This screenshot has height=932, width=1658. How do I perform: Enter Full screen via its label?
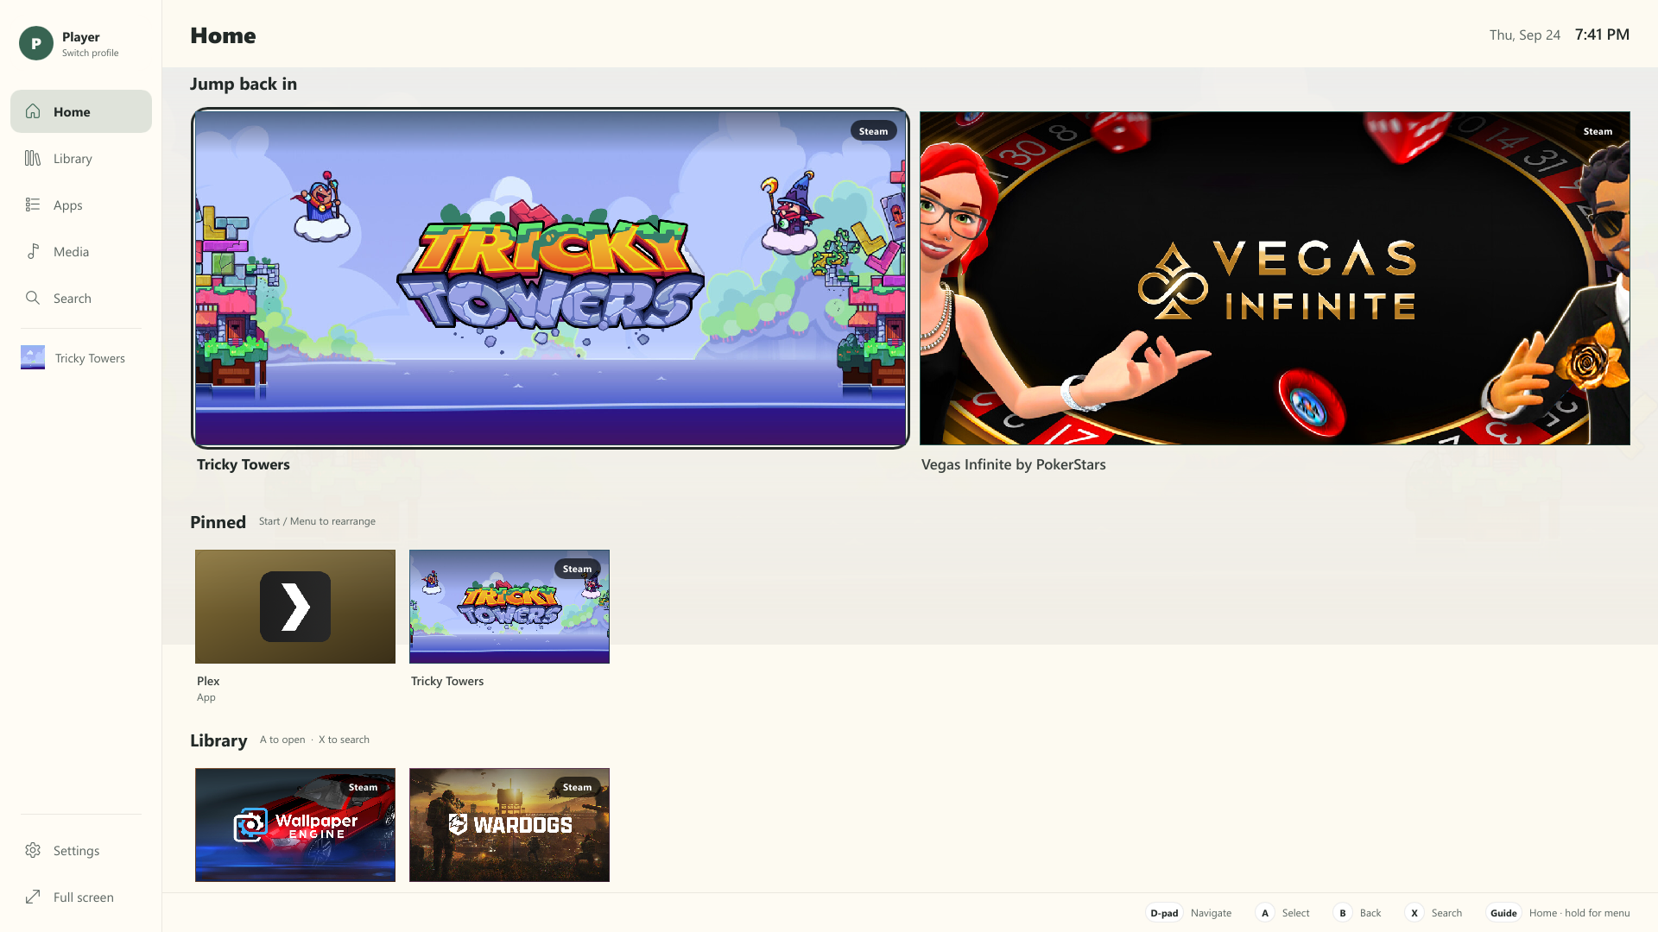84,897
